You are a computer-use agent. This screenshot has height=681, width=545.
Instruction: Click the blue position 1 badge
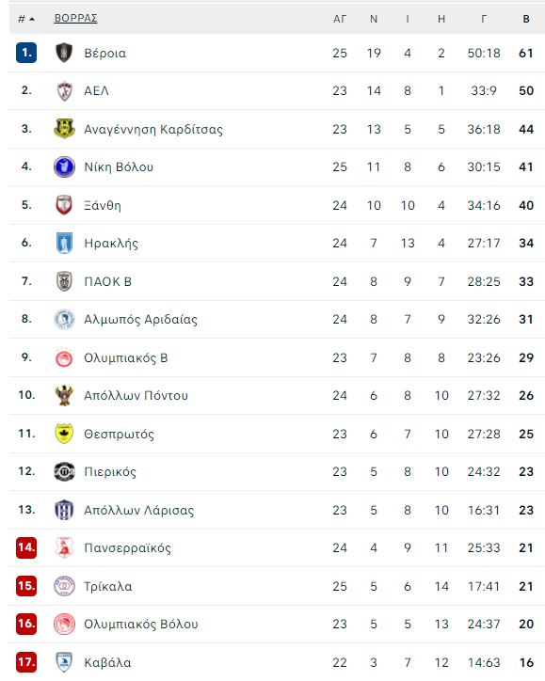[26, 53]
